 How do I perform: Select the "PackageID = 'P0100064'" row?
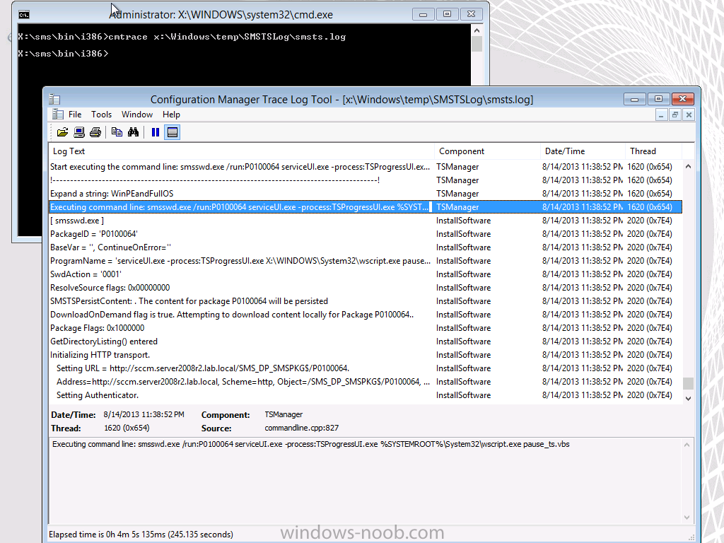[x=366, y=233]
